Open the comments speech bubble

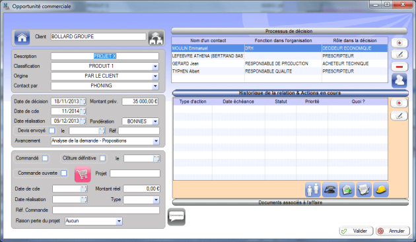pyautogui.click(x=176, y=217)
